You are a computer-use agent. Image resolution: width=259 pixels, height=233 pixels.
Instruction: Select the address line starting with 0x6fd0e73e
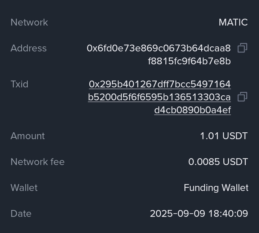[x=158, y=48]
